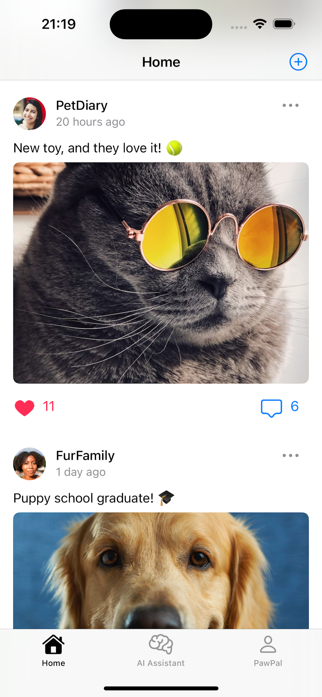Screen dimensions: 322x697
Task: Tap the person icon above PawPal
Action: click(268, 644)
